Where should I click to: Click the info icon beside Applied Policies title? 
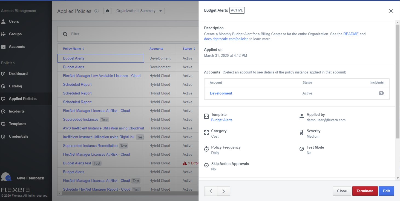pos(97,11)
